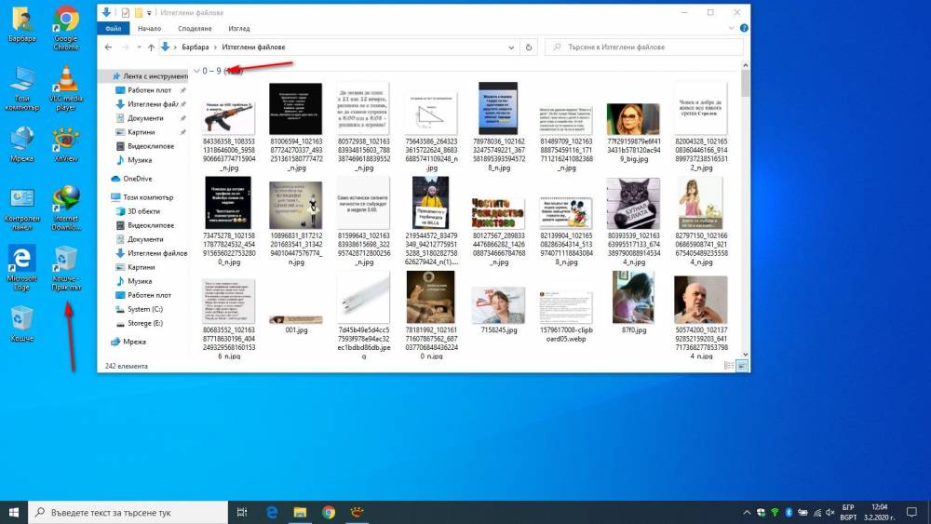
Task: Select the rifle image thumbnail
Action: click(229, 117)
